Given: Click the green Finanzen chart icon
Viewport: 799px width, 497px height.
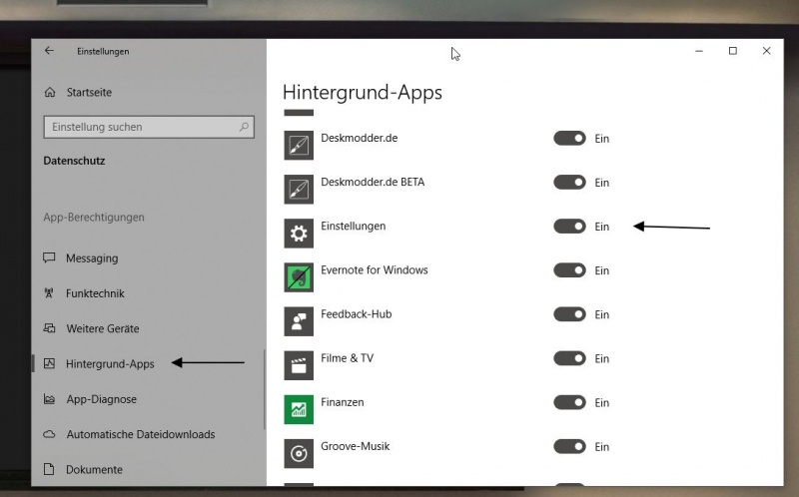Looking at the screenshot, I should pos(299,409).
